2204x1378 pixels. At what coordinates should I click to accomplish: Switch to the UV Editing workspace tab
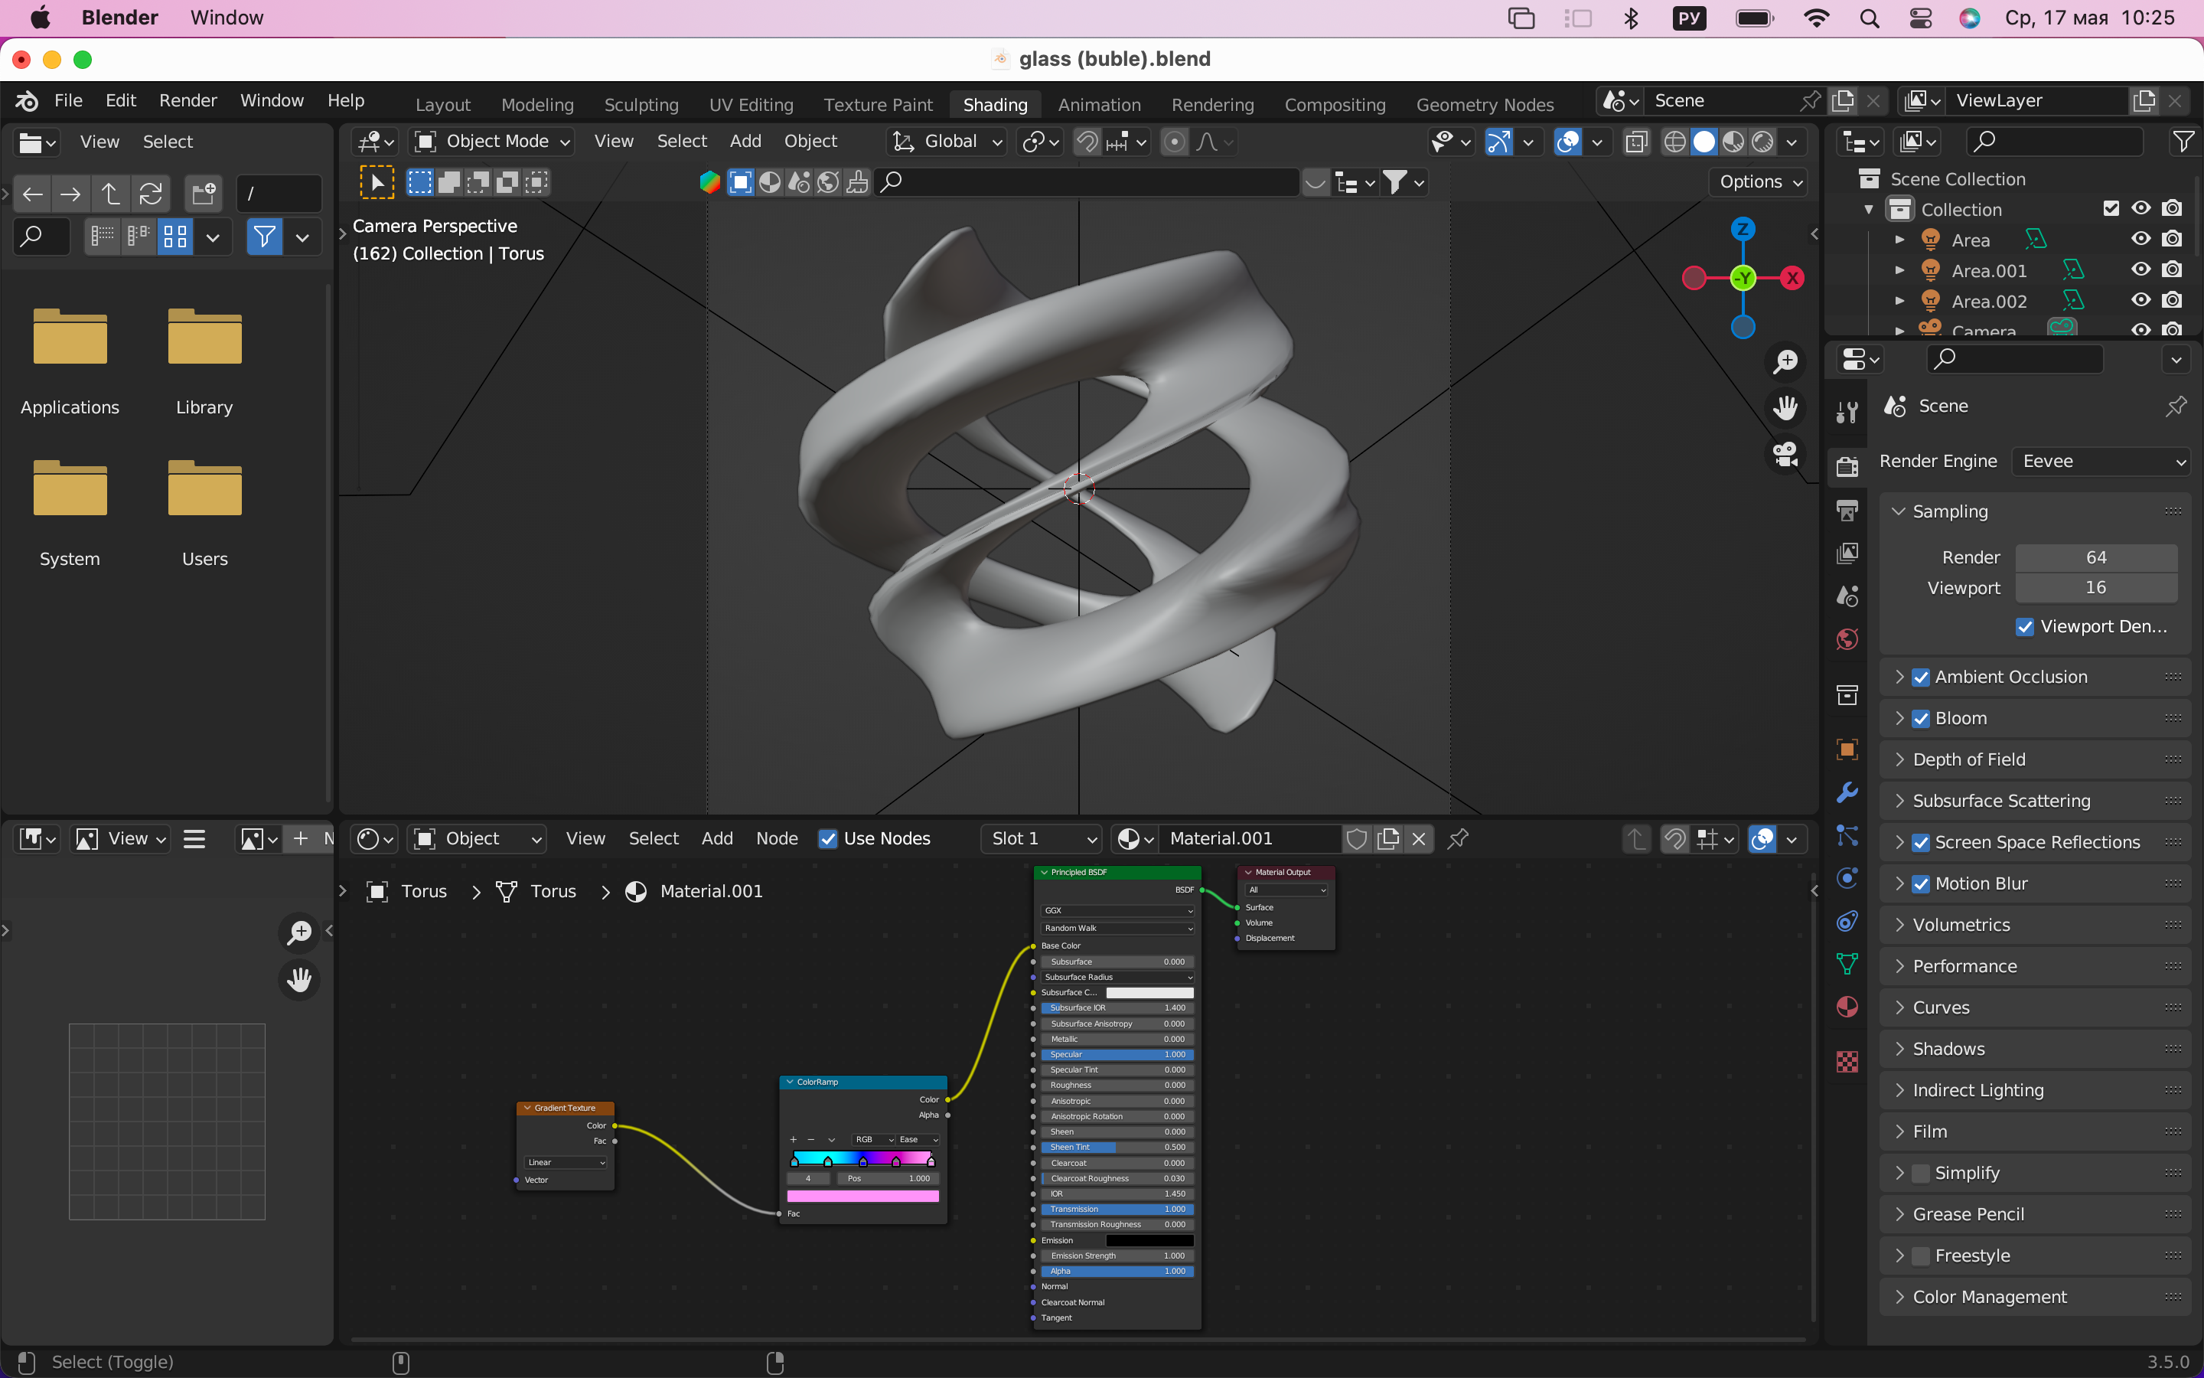coord(751,104)
